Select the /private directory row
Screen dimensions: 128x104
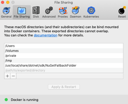pos(64,56)
